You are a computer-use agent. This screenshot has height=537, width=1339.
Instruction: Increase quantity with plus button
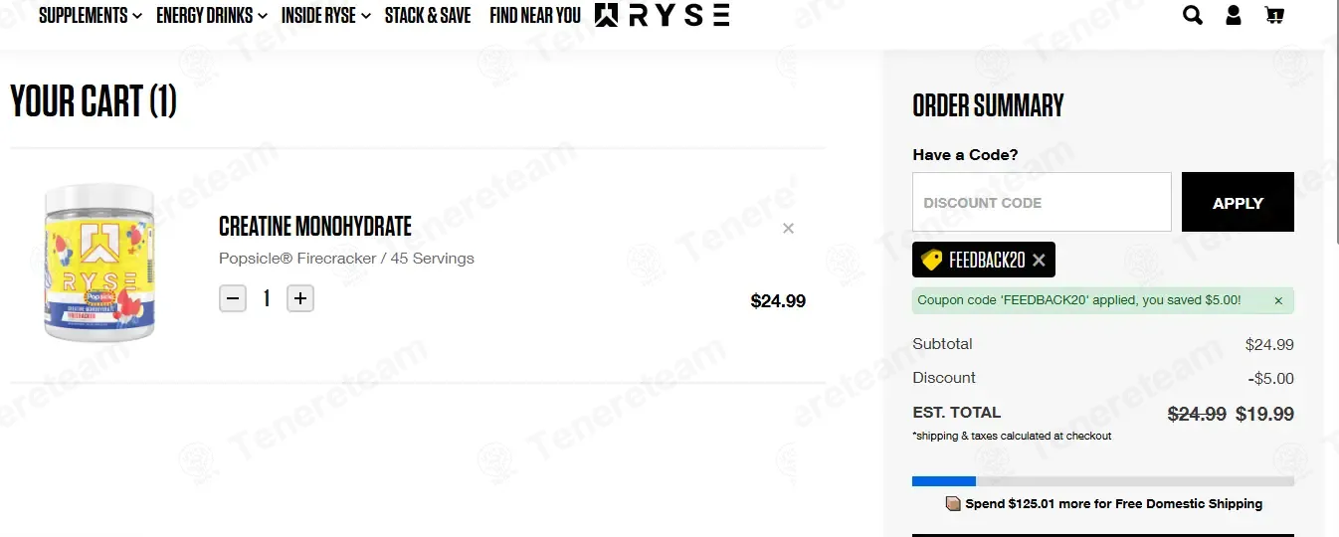coord(300,298)
